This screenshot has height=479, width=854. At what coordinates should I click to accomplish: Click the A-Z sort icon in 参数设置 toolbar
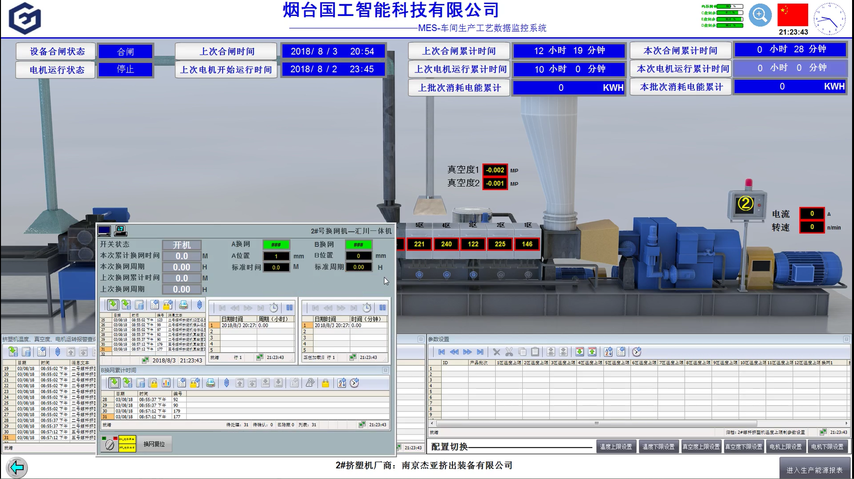point(608,352)
